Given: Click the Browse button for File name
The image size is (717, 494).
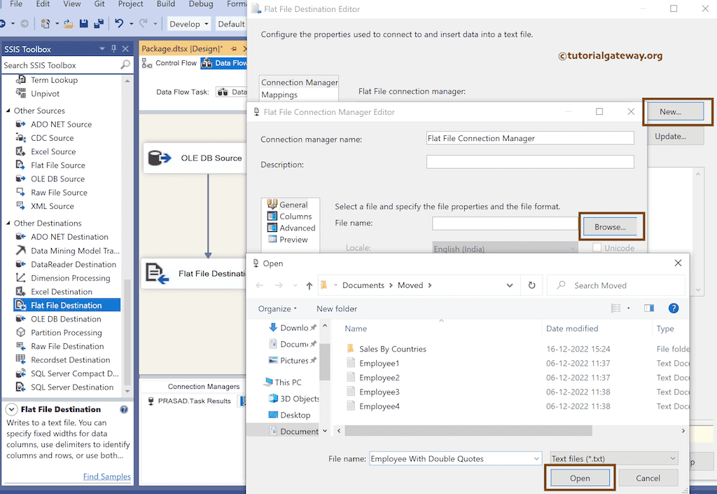Looking at the screenshot, I should 611,226.
